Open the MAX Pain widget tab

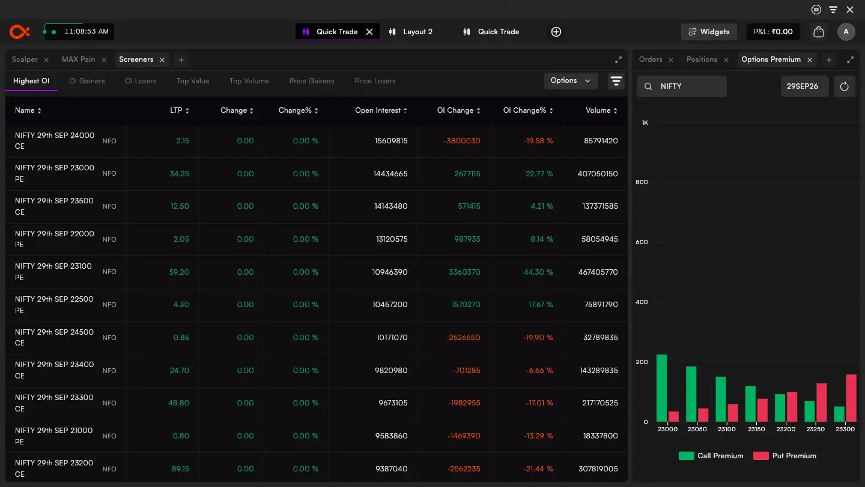[79, 59]
